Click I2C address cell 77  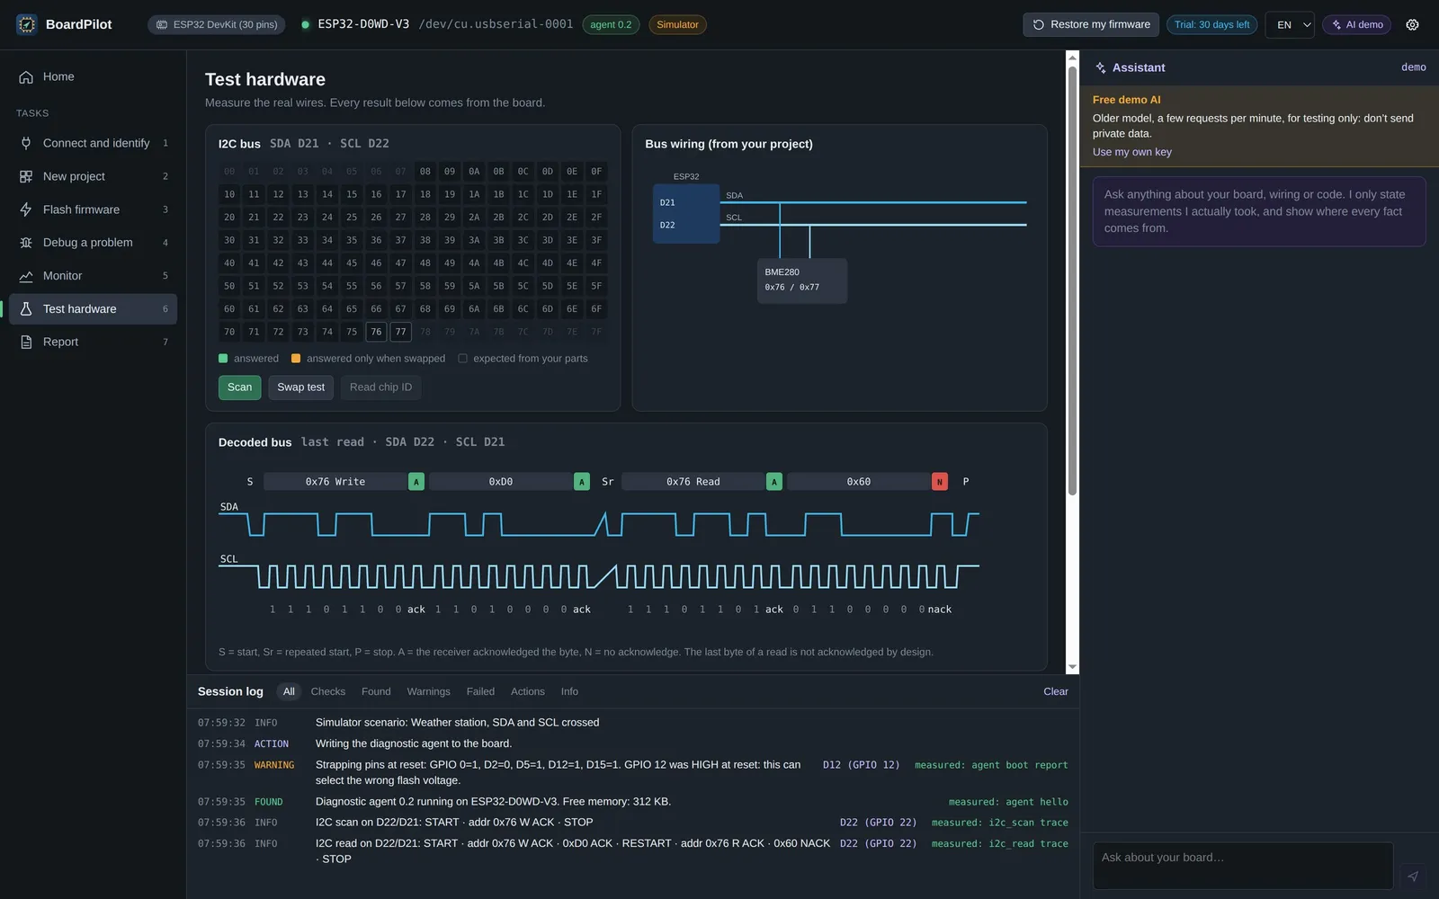click(x=400, y=332)
